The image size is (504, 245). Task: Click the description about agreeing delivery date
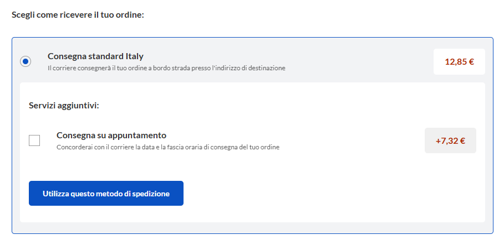167,148
